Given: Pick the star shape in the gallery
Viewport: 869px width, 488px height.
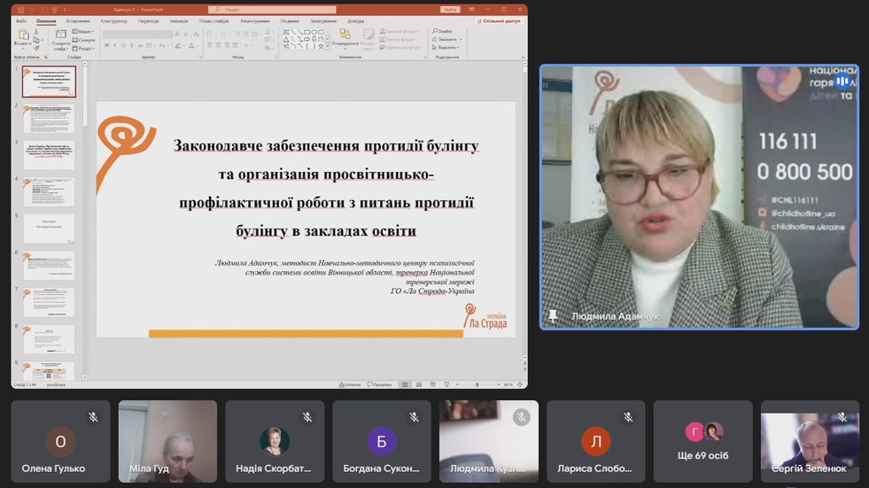Looking at the screenshot, I should point(321,46).
